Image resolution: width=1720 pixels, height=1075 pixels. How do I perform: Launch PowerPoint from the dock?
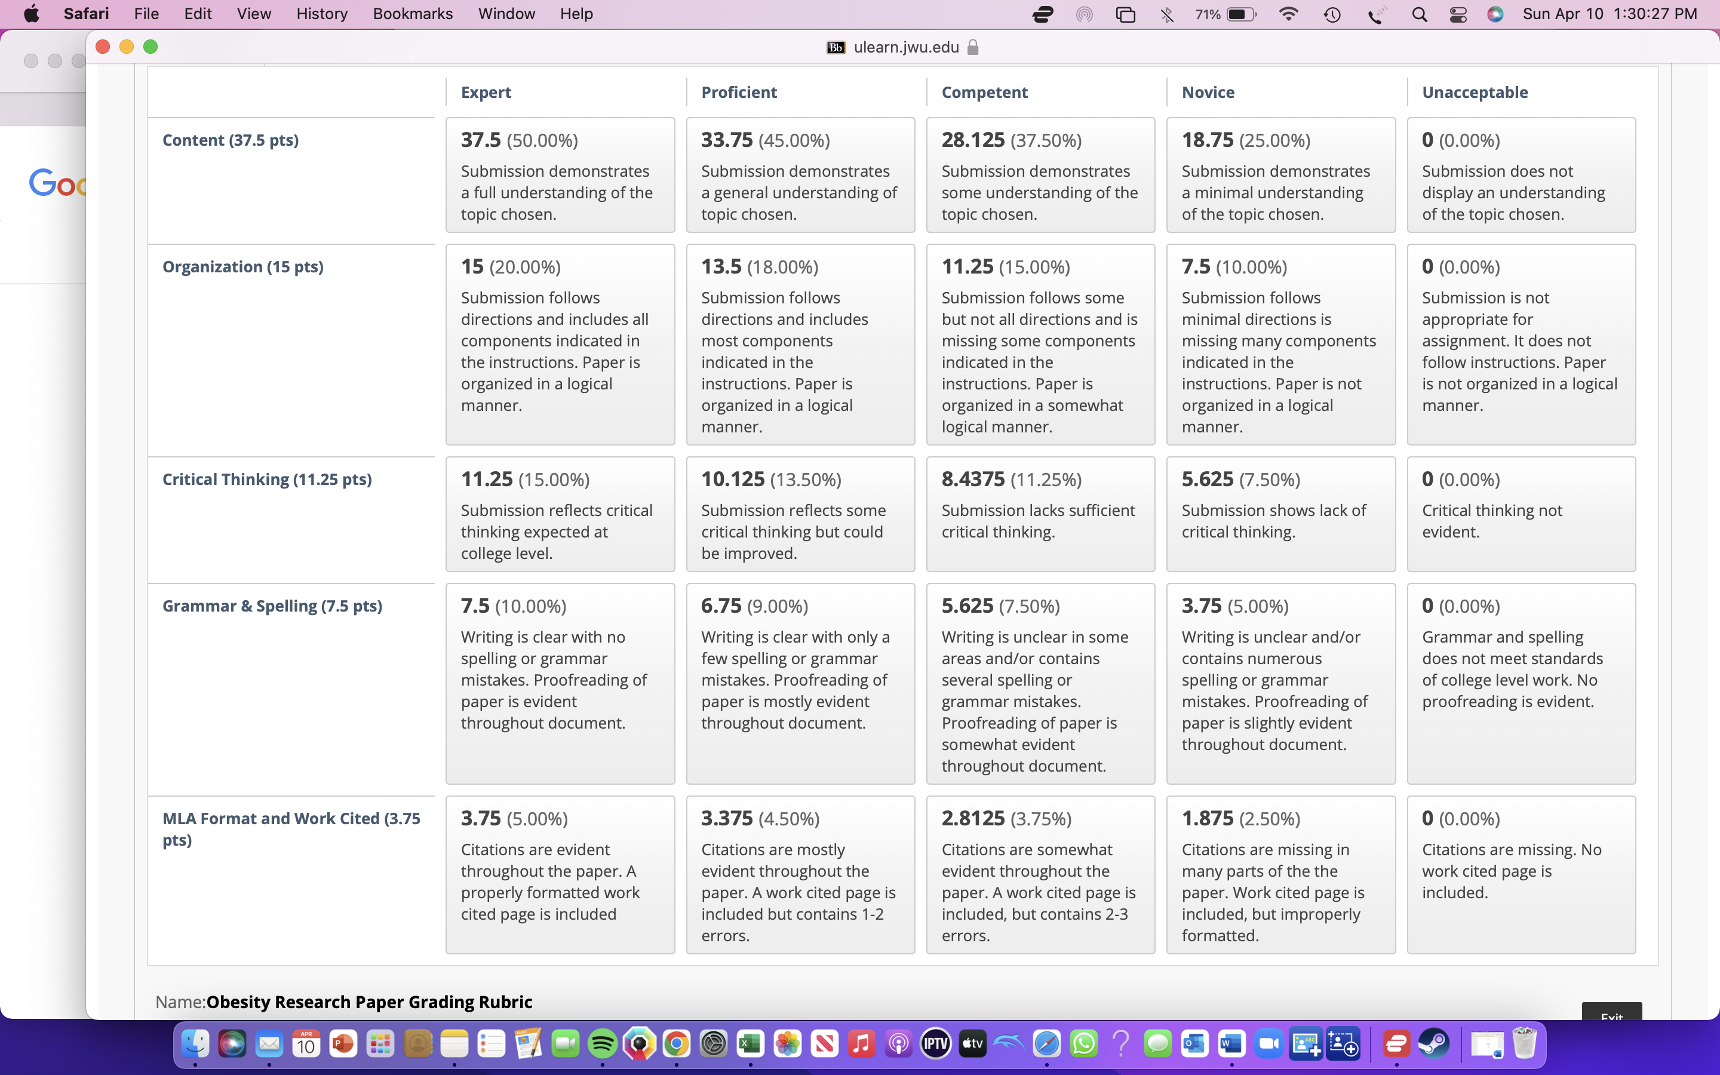click(343, 1044)
